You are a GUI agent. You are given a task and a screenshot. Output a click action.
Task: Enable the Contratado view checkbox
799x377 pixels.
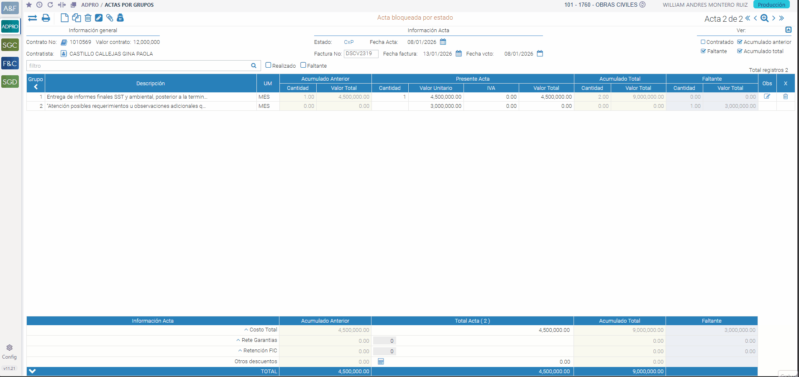pos(703,42)
